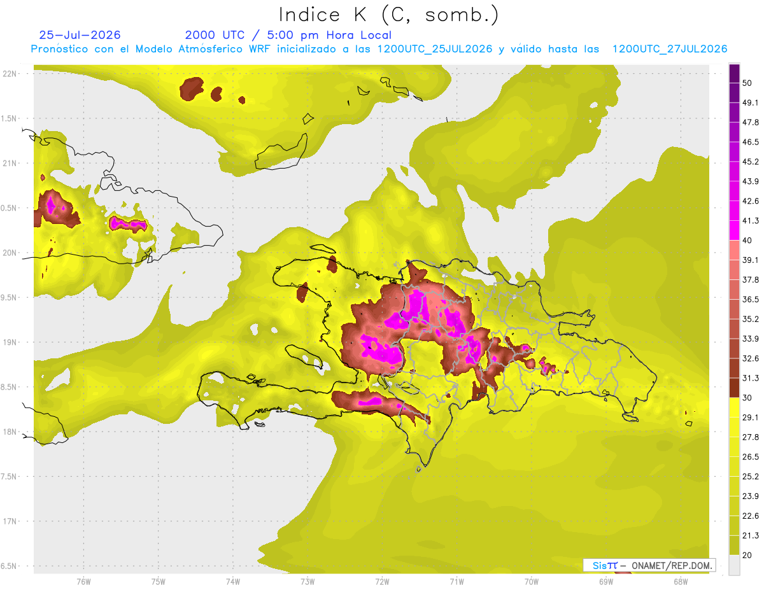
Task: Click the '36.5' value on the color scale
Action: 751,299
